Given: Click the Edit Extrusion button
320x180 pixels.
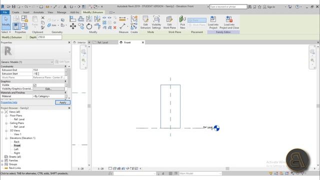Looking at the screenshot, I should [145, 22].
